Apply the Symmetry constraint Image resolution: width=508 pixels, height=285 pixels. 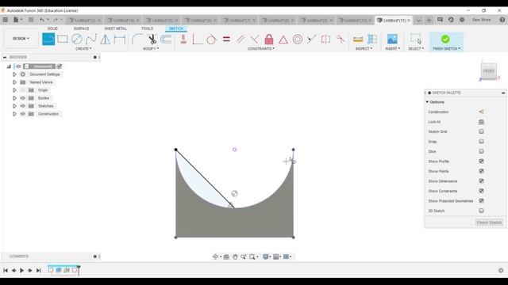[x=325, y=39]
